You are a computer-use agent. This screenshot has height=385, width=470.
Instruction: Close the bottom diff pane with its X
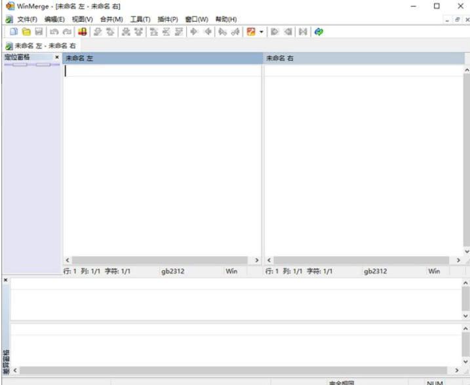coord(5,280)
